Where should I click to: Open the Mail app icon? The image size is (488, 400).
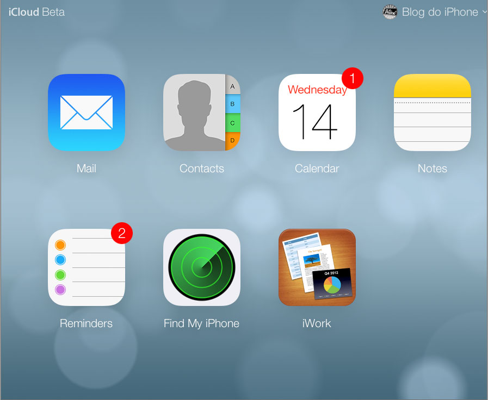coord(87,112)
